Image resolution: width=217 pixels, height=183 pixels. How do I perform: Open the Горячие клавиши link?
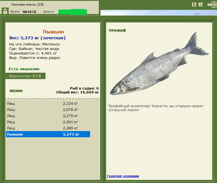pyautogui.click(x=123, y=176)
